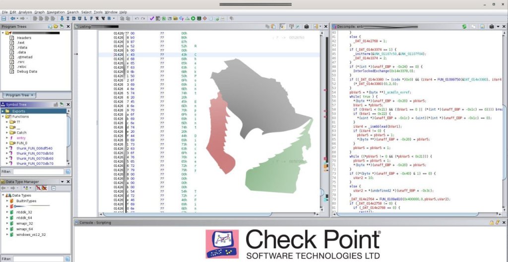Click the green Run script play icon
The width and height of the screenshot is (508, 262).
pos(192,18)
